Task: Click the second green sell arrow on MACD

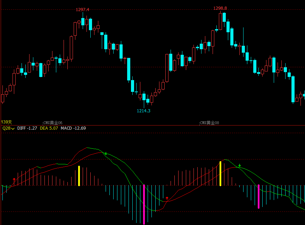Action: [240, 165]
